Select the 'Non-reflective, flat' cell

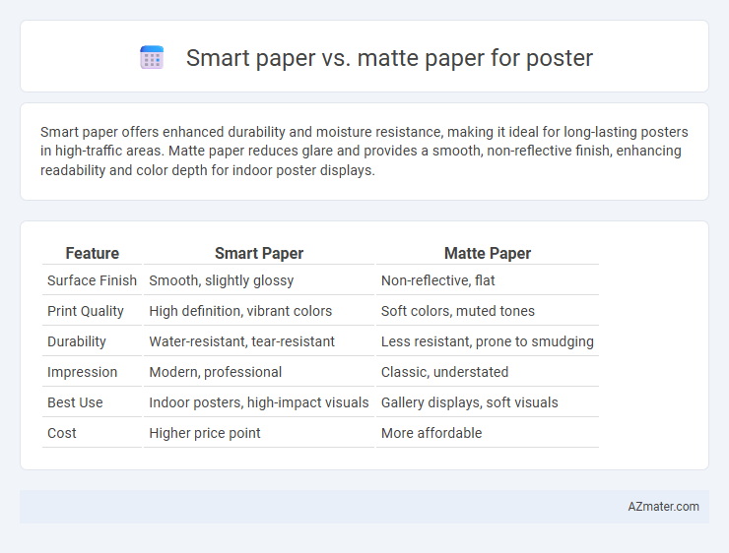click(438, 280)
